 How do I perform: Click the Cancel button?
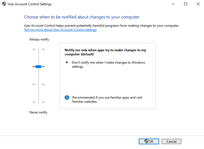point(171,141)
